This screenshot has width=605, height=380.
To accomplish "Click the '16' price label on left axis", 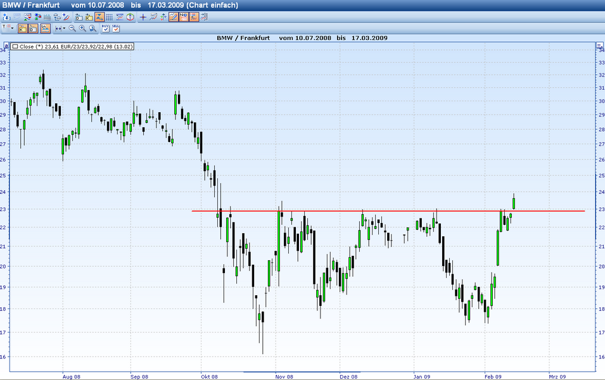I will [x=3, y=357].
